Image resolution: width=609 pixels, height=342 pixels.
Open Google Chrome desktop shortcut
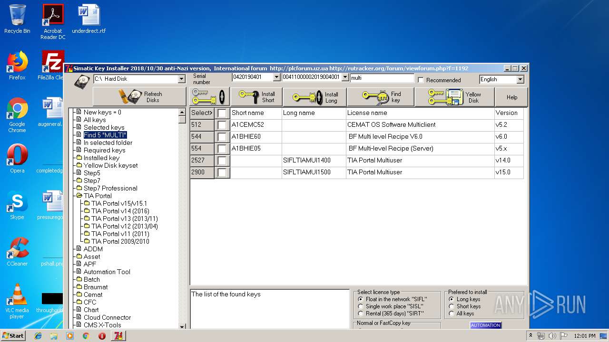17,114
